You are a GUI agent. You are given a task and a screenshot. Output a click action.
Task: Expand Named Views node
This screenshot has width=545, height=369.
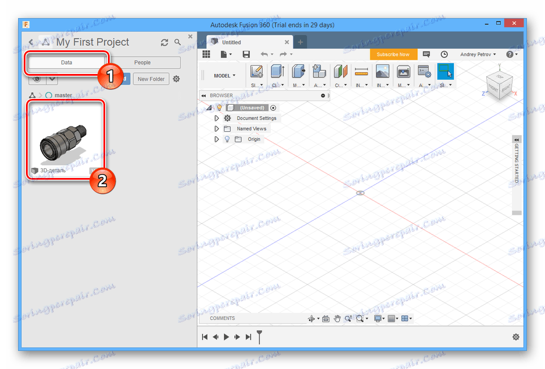click(217, 129)
